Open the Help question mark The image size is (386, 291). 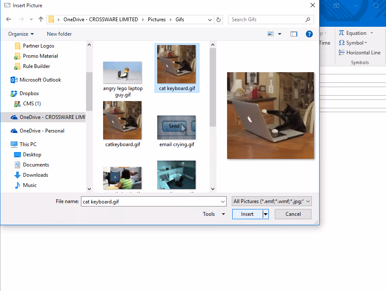click(x=309, y=34)
